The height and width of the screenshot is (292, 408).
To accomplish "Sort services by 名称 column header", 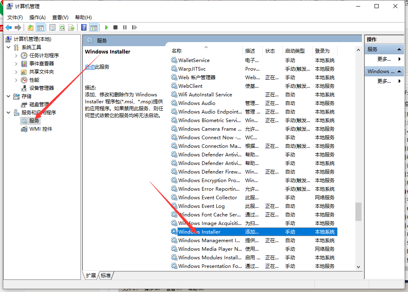I will pos(206,51).
